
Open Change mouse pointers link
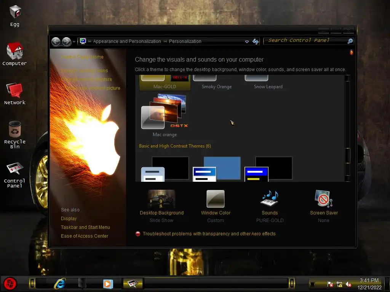(x=86, y=79)
